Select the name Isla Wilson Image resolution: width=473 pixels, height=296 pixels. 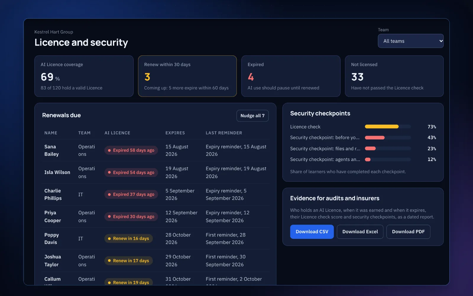click(57, 172)
